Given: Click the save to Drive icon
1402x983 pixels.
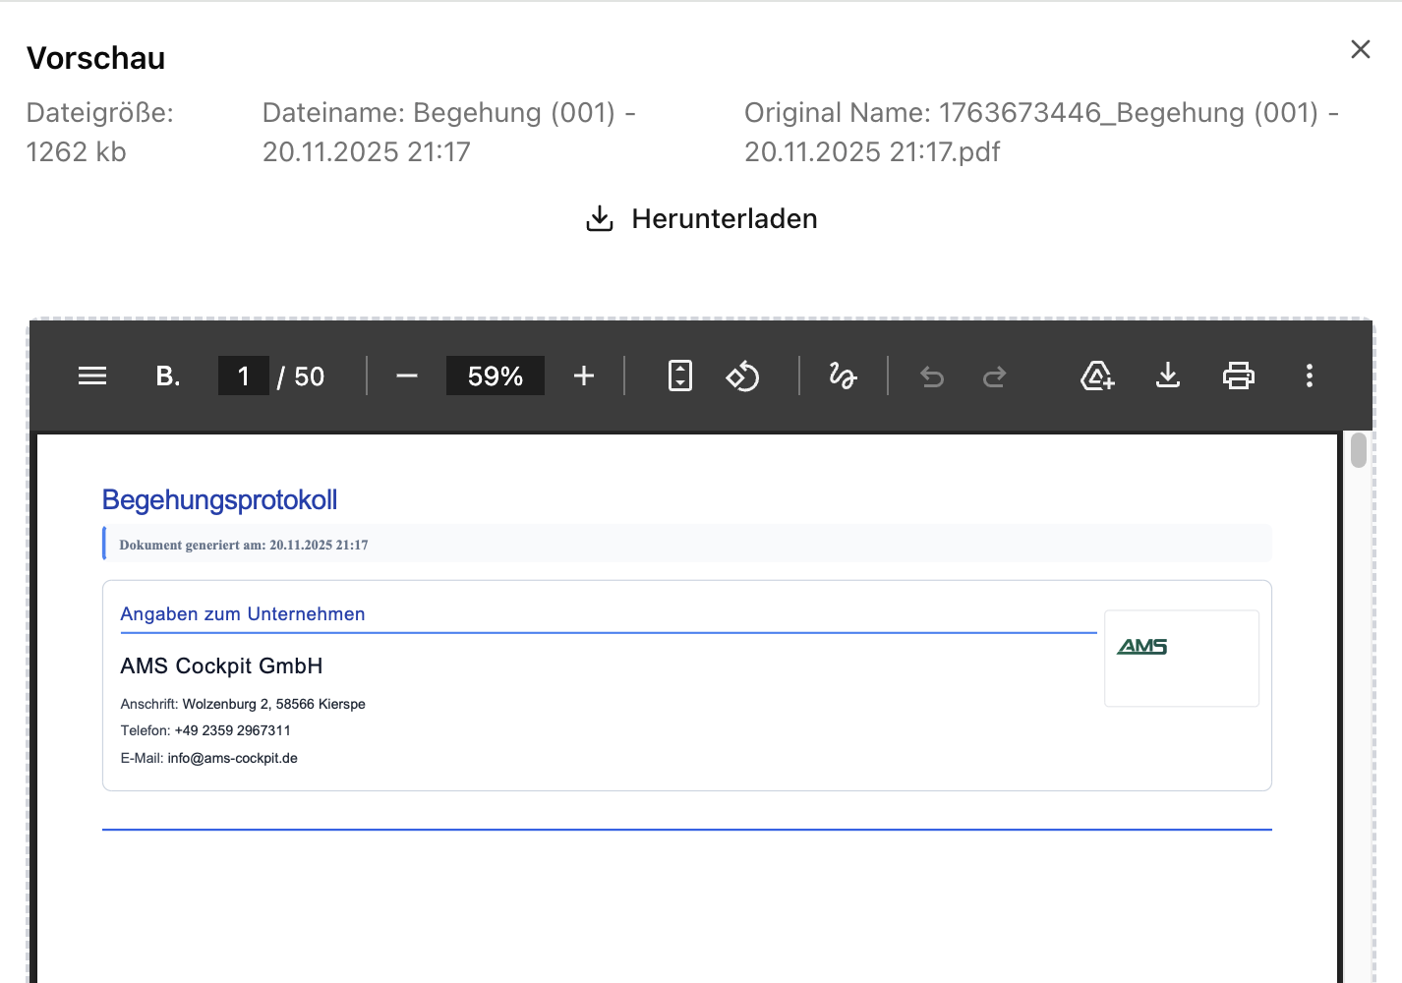Looking at the screenshot, I should click(x=1097, y=376).
